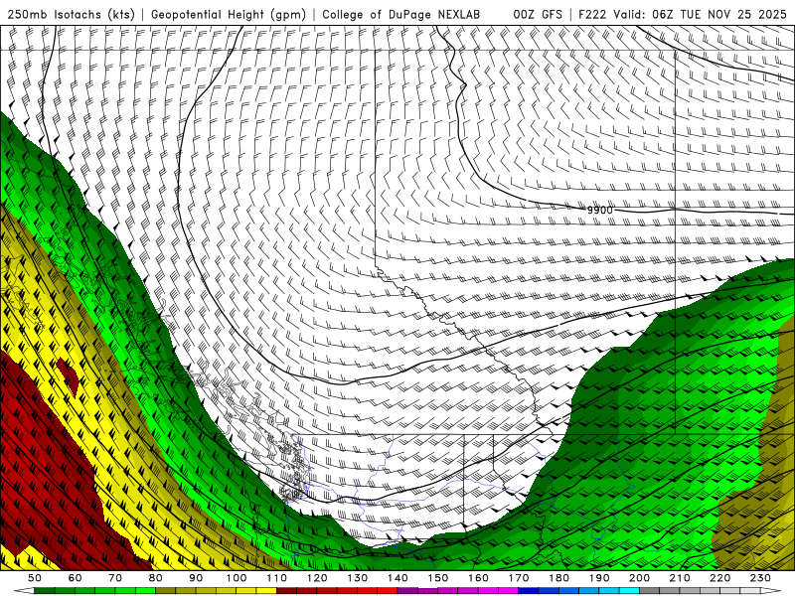Click the 'F222' forecast hour label
This screenshot has height=596, width=795.
[592, 14]
